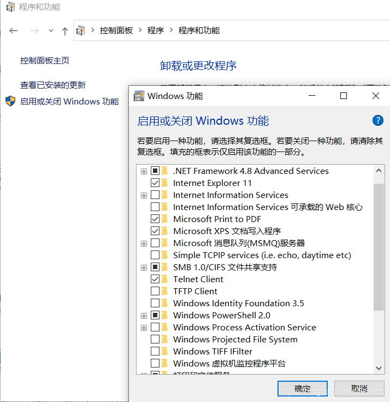Maximize the Windows 功能 dialog
The image size is (390, 402).
click(344, 96)
